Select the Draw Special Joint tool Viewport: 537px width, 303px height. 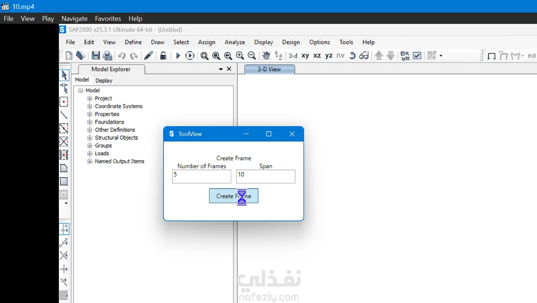(64, 102)
